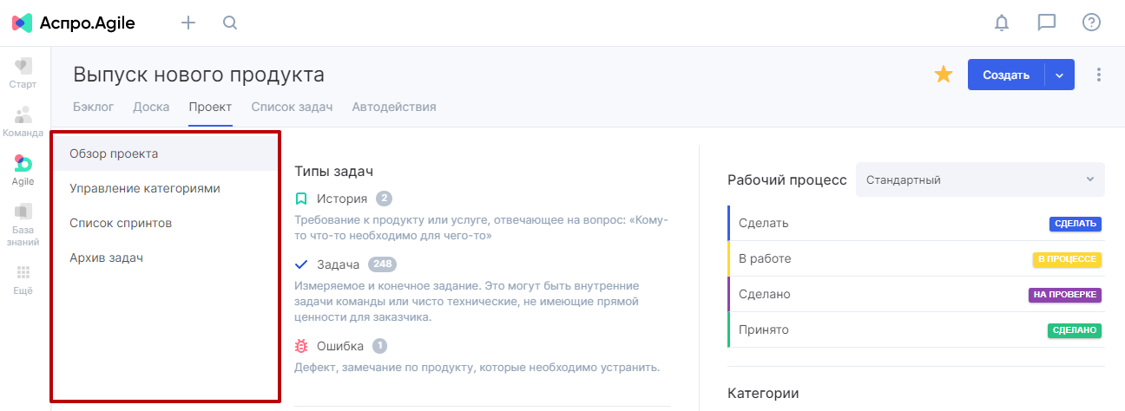Click the Рабочий процесс heading
This screenshot has width=1125, height=411.
tap(787, 179)
